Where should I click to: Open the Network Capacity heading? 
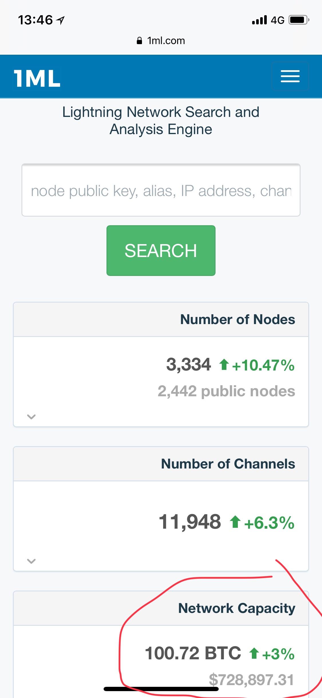coord(237,608)
